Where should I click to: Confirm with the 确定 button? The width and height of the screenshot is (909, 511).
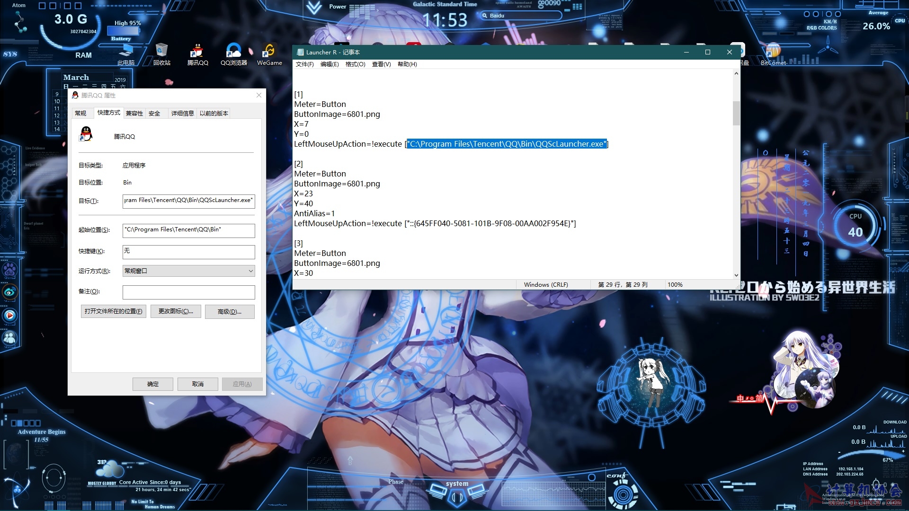tap(153, 384)
